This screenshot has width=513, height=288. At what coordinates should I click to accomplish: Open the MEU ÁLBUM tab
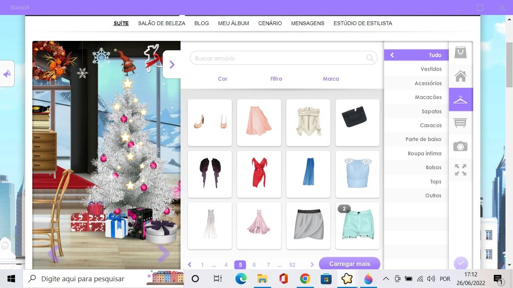point(234,23)
